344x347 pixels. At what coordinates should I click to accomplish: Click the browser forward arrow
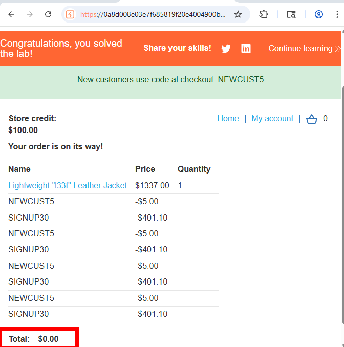pyautogui.click(x=30, y=15)
